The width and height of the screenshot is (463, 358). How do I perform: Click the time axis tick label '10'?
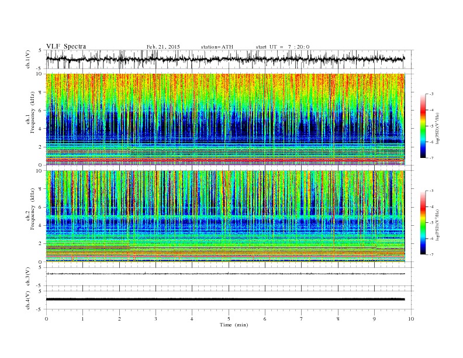tap(411, 319)
